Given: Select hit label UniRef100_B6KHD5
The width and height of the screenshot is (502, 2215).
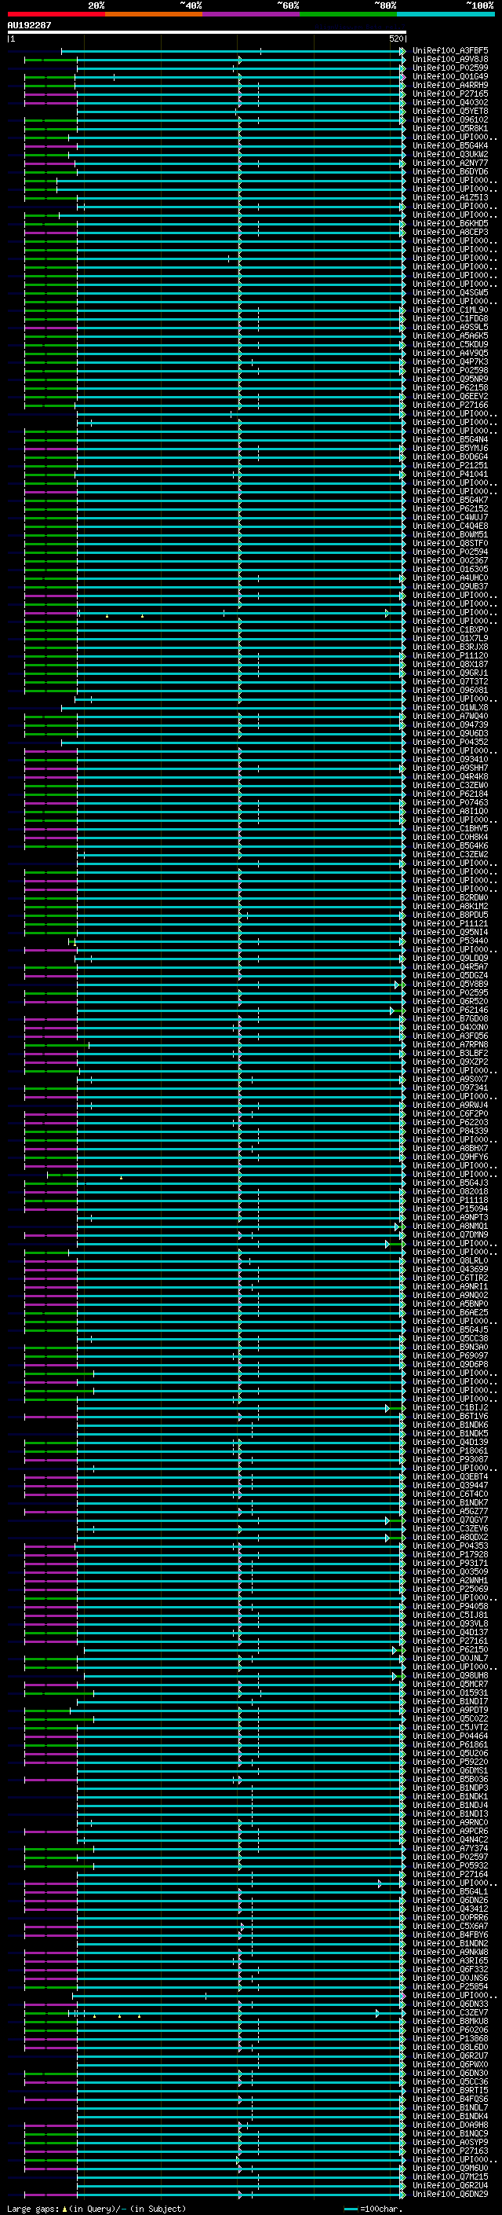Looking at the screenshot, I should click(450, 224).
